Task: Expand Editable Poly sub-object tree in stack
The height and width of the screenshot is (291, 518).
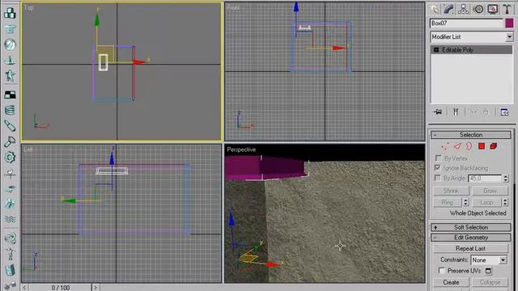Action: pos(436,49)
